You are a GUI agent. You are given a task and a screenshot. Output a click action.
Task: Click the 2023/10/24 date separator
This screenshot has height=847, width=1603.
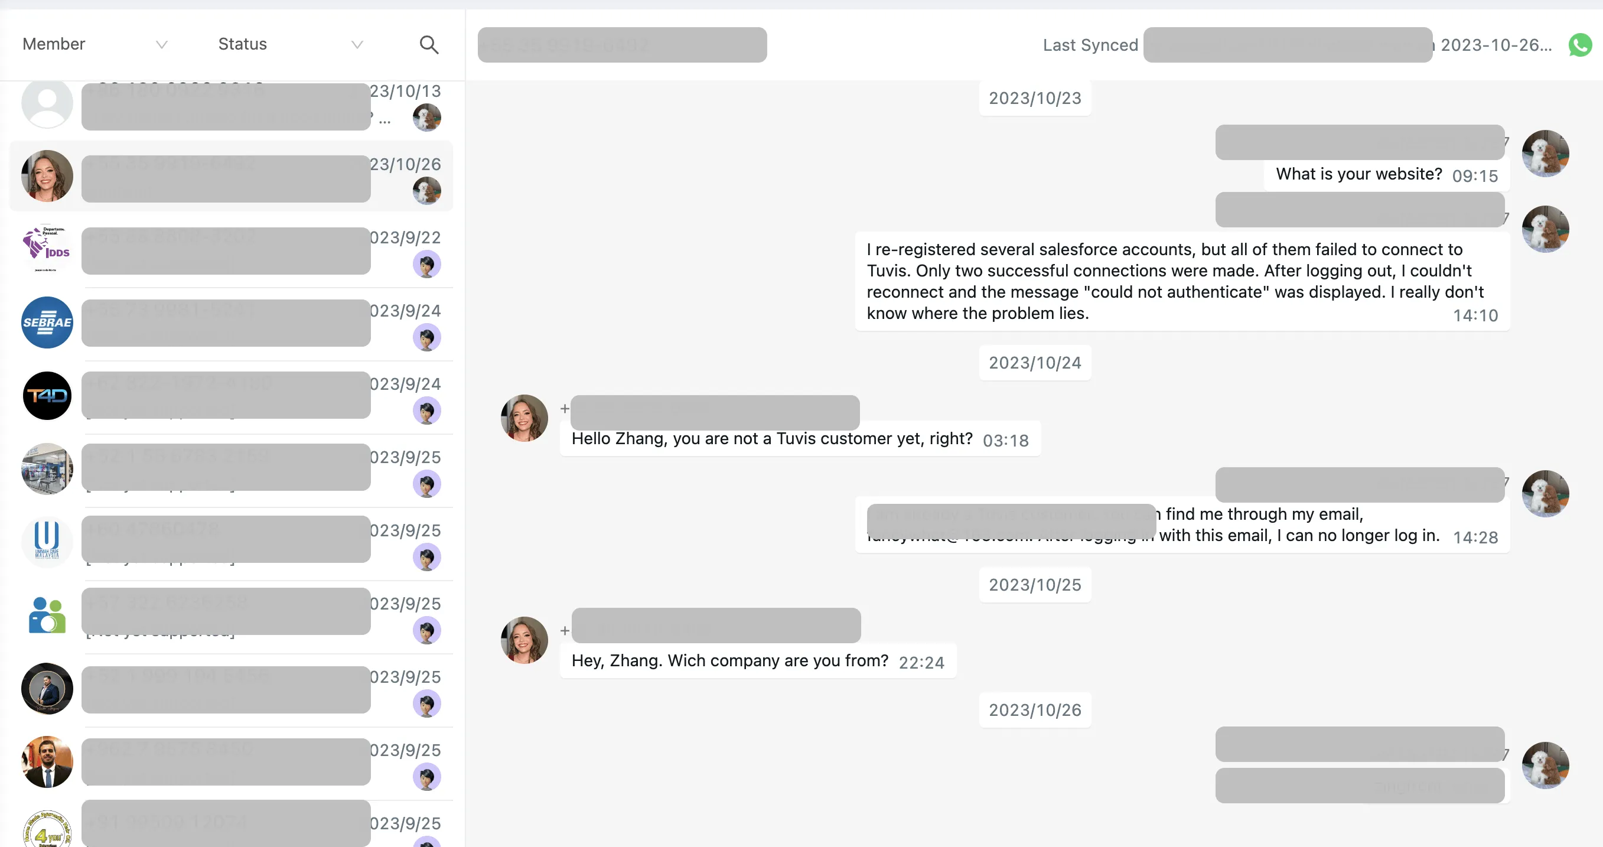point(1035,363)
